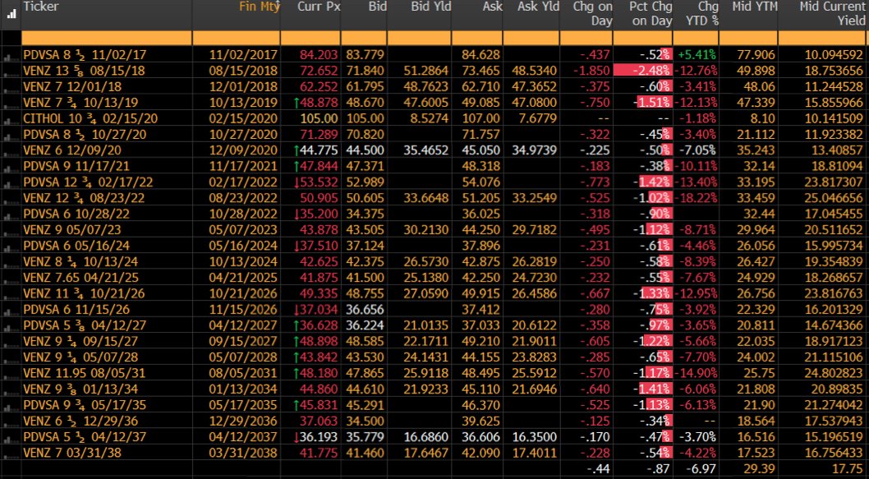Click the Bid Yld column header
This screenshot has height=479, width=869.
[431, 7]
